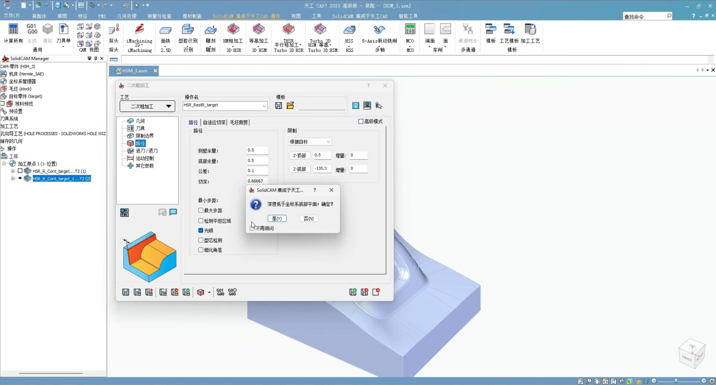The image size is (716, 385).
Task: Collapse the 加工原点 1 tree node
Action: tap(4, 164)
